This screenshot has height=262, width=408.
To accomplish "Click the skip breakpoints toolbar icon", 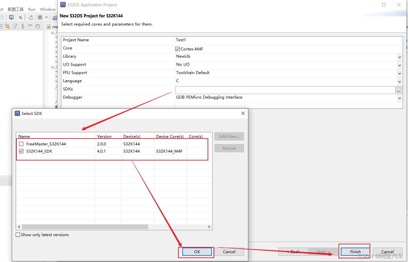I will click(20, 17).
